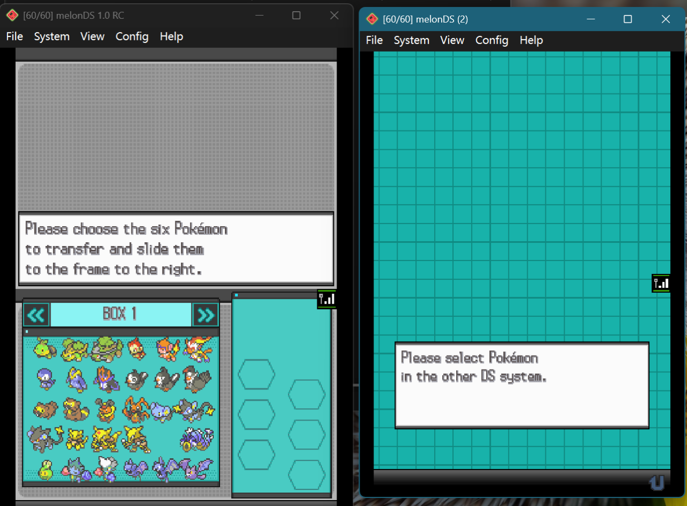687x506 pixels.
Task: Select the Turtwig sprite in Box 1
Action: (45, 349)
